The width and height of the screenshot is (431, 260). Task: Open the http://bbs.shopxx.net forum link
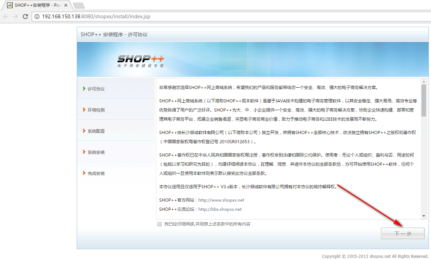tap(220, 209)
